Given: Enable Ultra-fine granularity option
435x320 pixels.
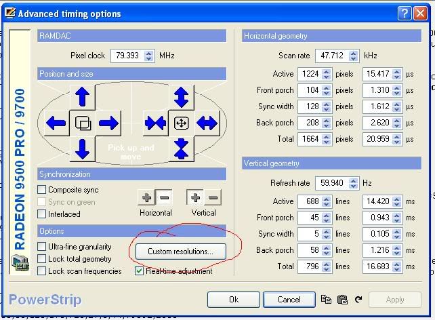Looking at the screenshot, I should click(41, 247).
